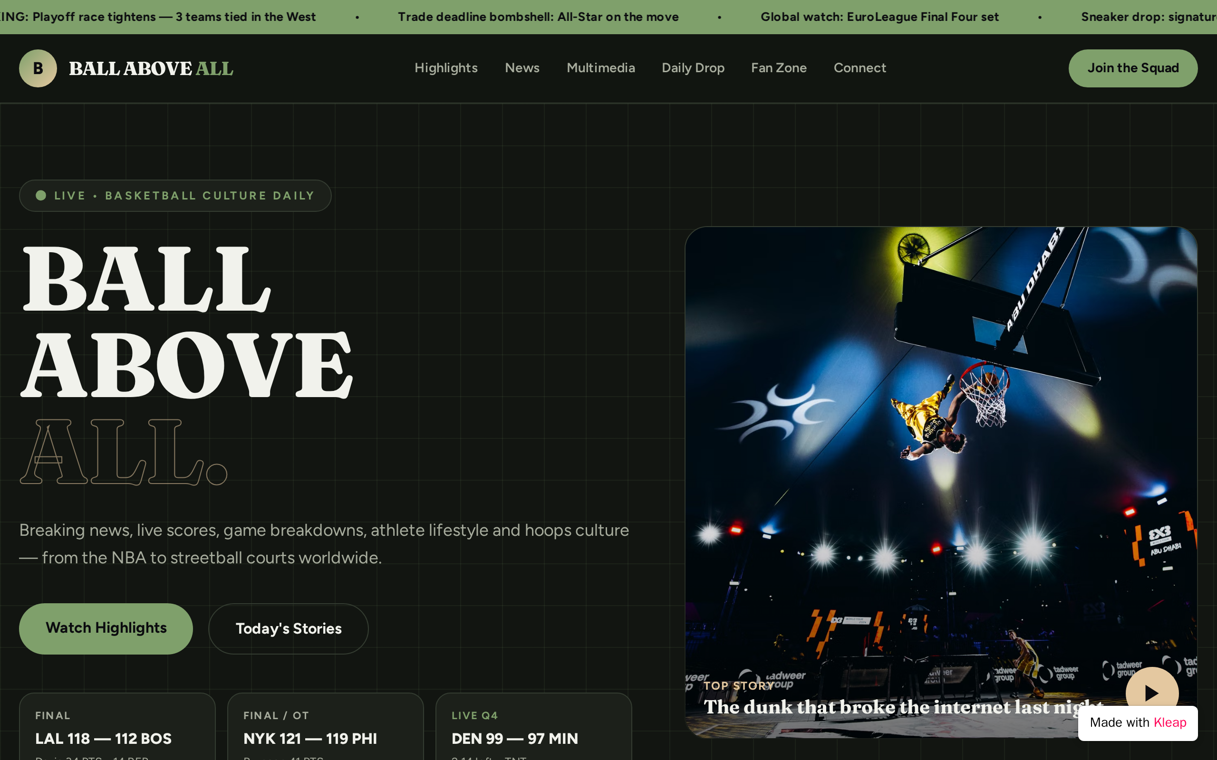Click the Playoff race tightens ticker headline
This screenshot has height=760, width=1217.
coord(158,17)
